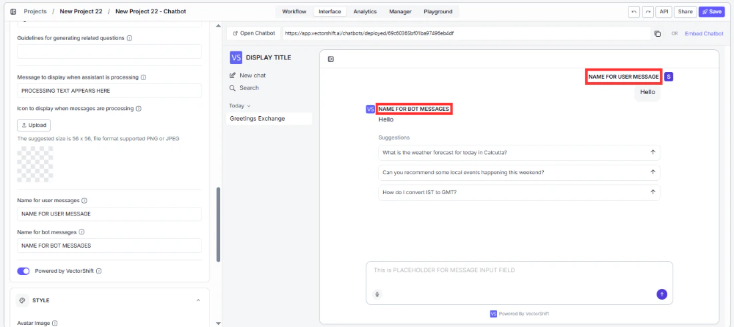The image size is (734, 327).
Task: Click the Open Chatbot button
Action: 254,34
